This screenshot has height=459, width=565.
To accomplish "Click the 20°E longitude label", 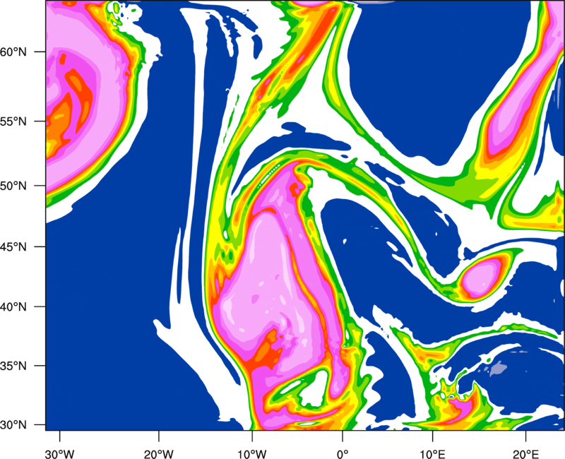I will pyautogui.click(x=525, y=454).
